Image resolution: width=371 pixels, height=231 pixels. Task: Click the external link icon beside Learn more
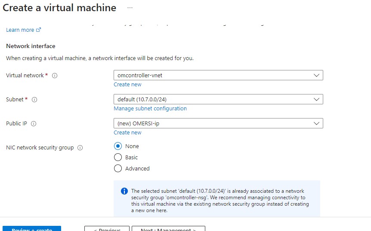[39, 30]
